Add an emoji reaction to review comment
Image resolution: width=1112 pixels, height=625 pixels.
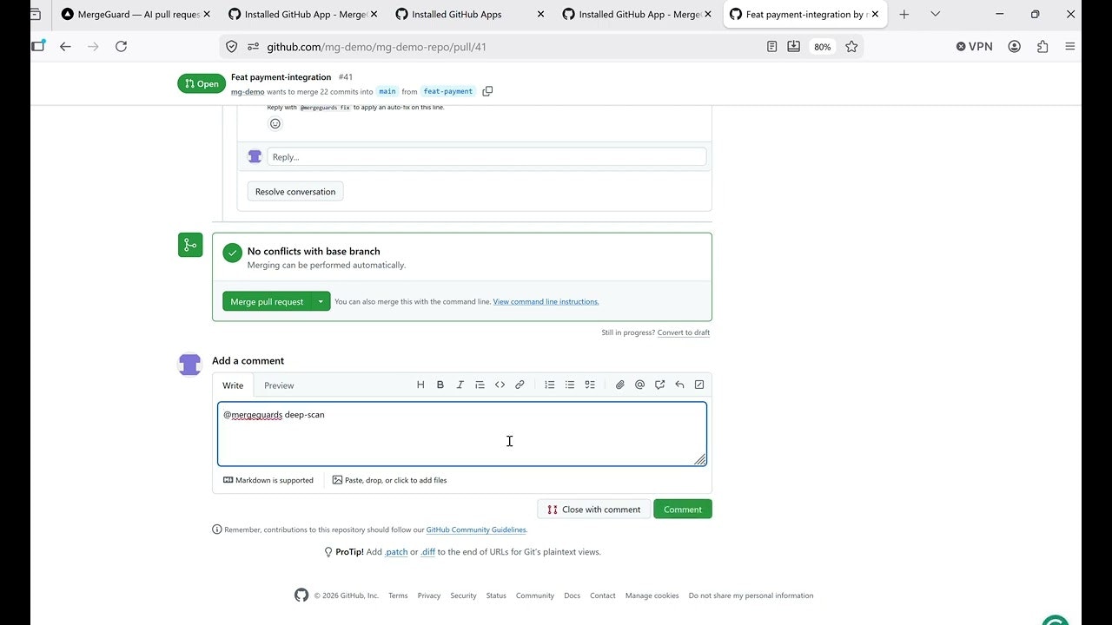275,123
